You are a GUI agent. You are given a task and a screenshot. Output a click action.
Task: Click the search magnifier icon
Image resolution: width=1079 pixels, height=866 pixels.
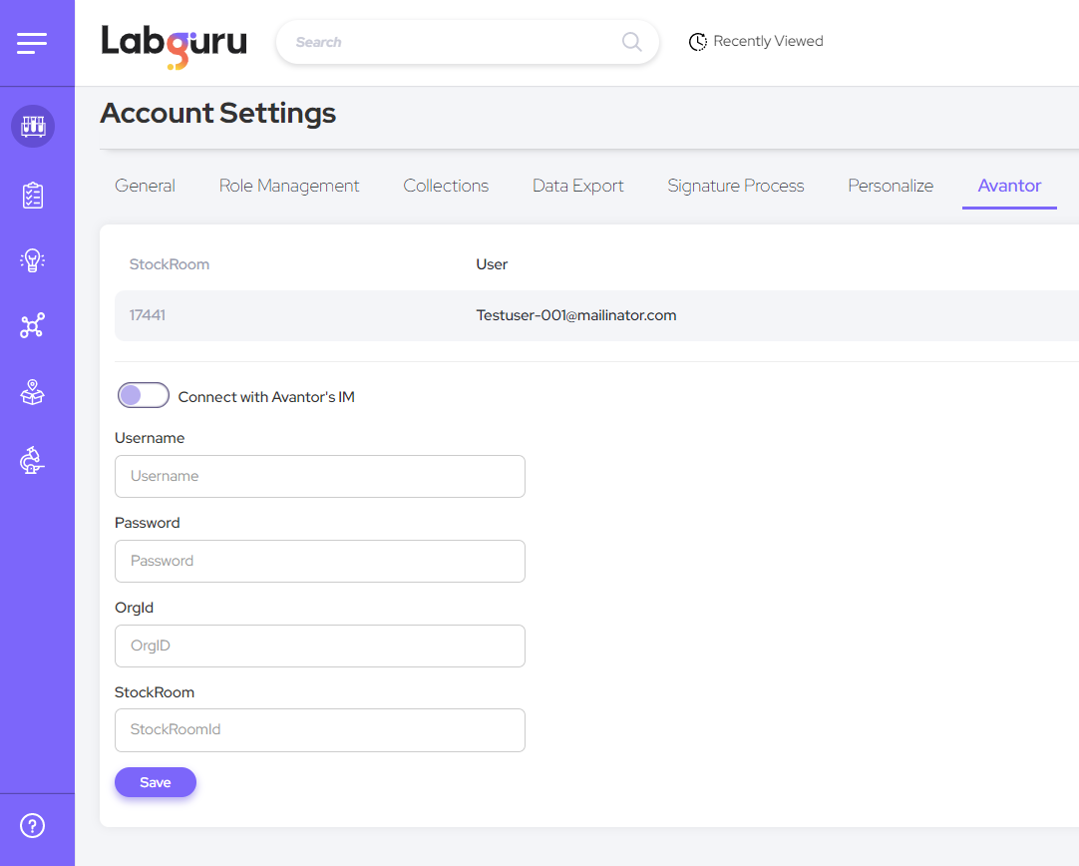tap(631, 41)
